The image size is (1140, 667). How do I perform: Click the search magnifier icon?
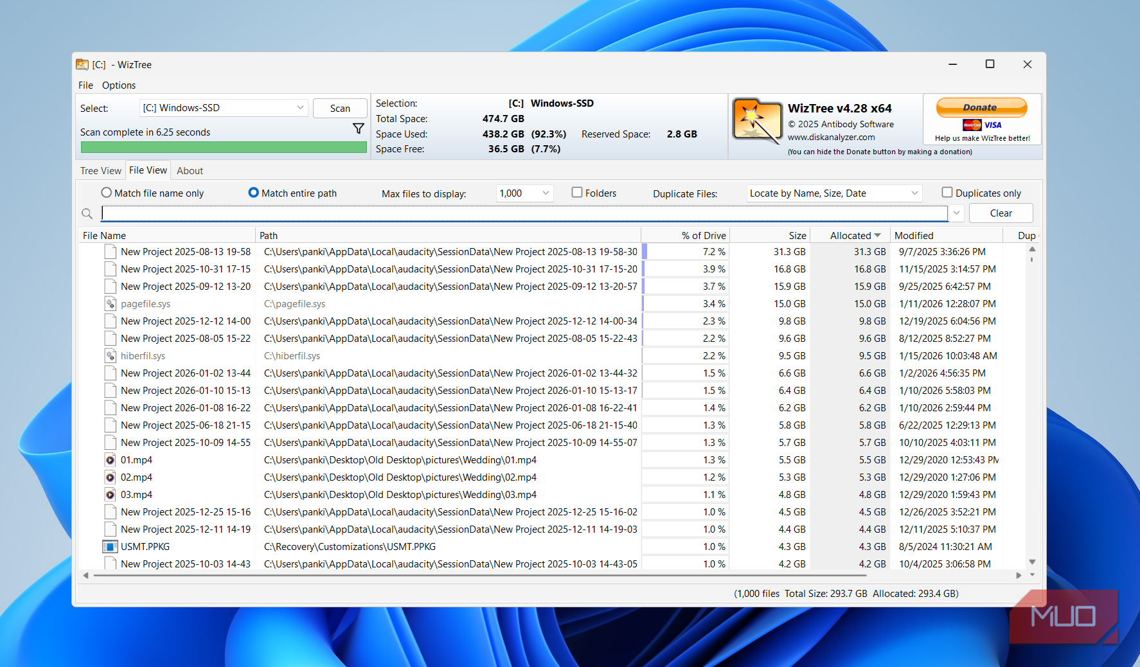(x=87, y=214)
